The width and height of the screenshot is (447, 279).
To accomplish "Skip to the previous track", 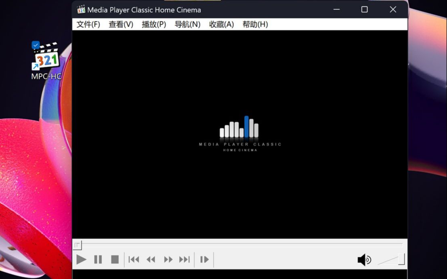I will (134, 260).
